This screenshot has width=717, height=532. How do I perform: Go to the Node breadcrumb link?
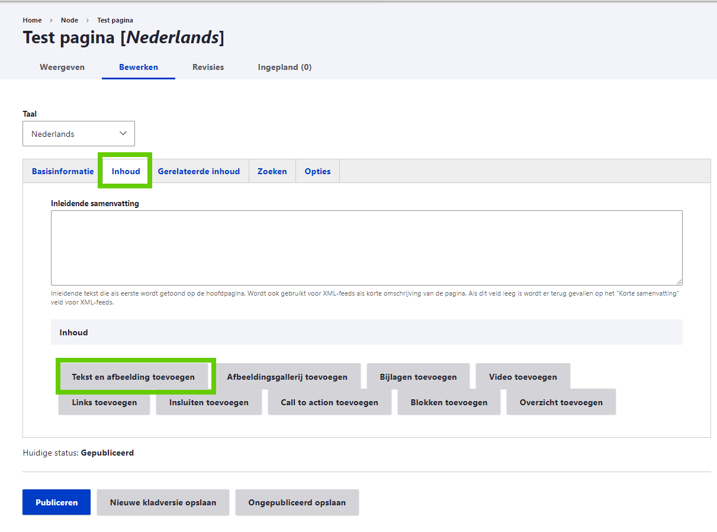[x=69, y=20]
